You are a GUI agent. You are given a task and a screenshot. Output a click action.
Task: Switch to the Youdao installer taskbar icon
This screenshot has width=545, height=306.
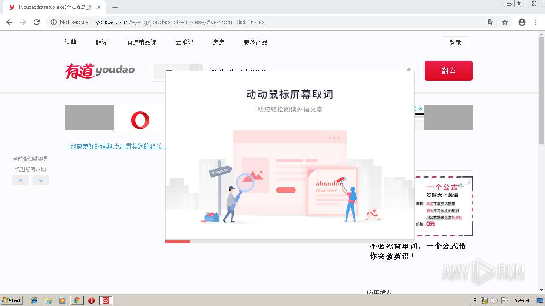pos(106,300)
